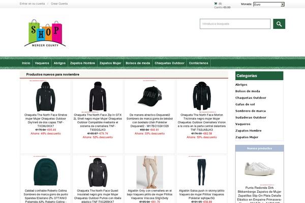Open Vaqueros category in sidebar

click(x=243, y=124)
